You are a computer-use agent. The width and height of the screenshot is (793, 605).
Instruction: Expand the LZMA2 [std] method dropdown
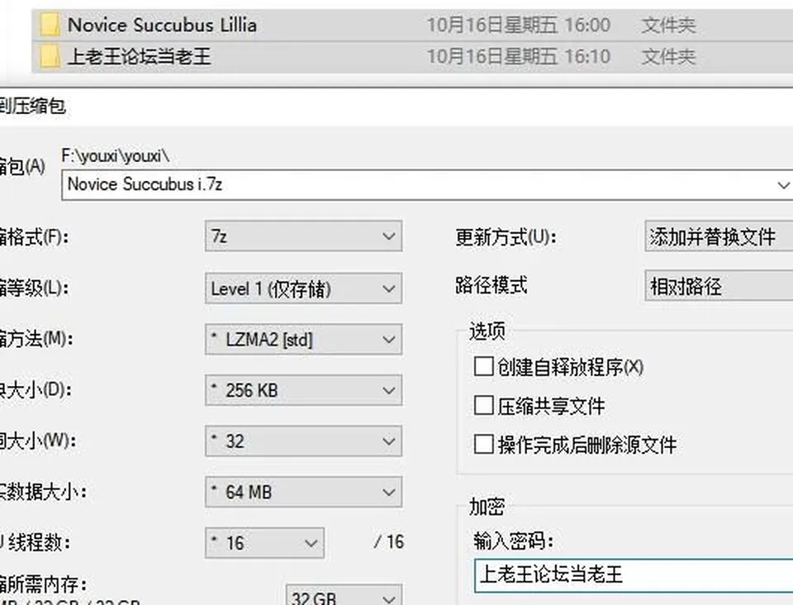click(303, 339)
